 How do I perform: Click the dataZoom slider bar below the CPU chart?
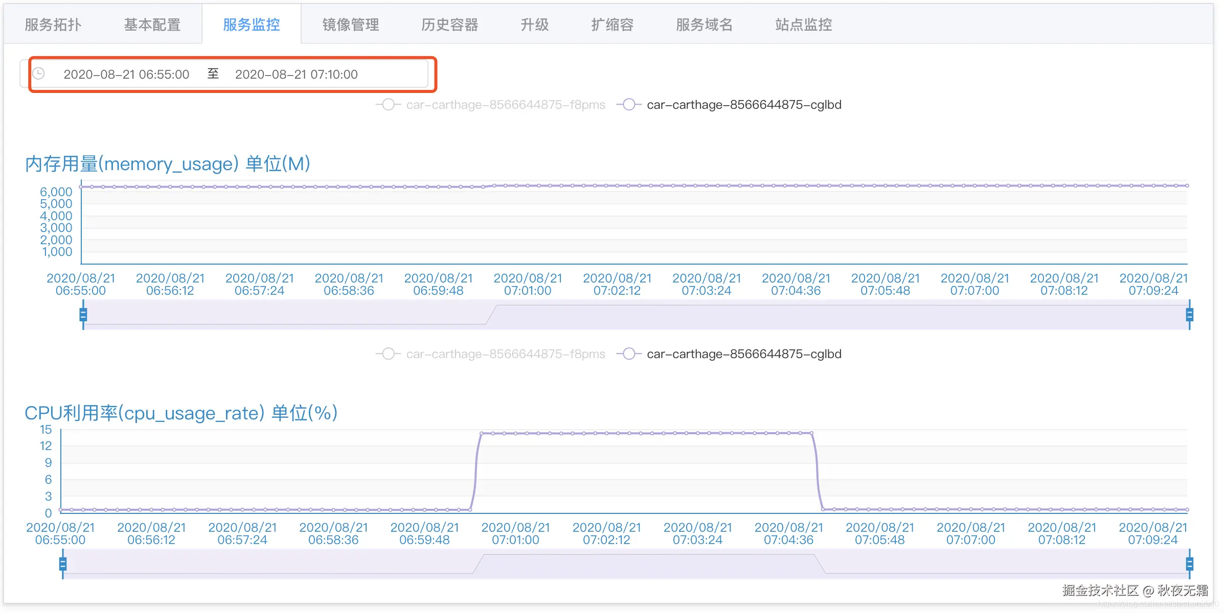tap(614, 564)
